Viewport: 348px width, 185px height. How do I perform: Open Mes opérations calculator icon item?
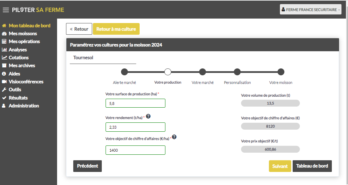point(21,42)
